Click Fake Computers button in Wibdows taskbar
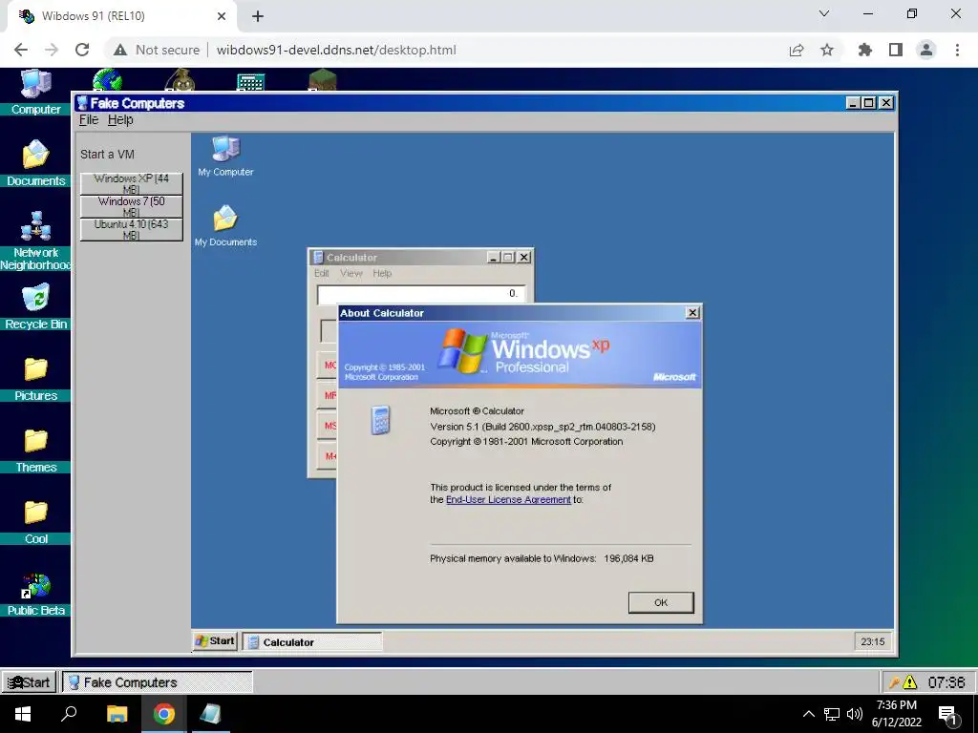978x733 pixels. click(158, 682)
